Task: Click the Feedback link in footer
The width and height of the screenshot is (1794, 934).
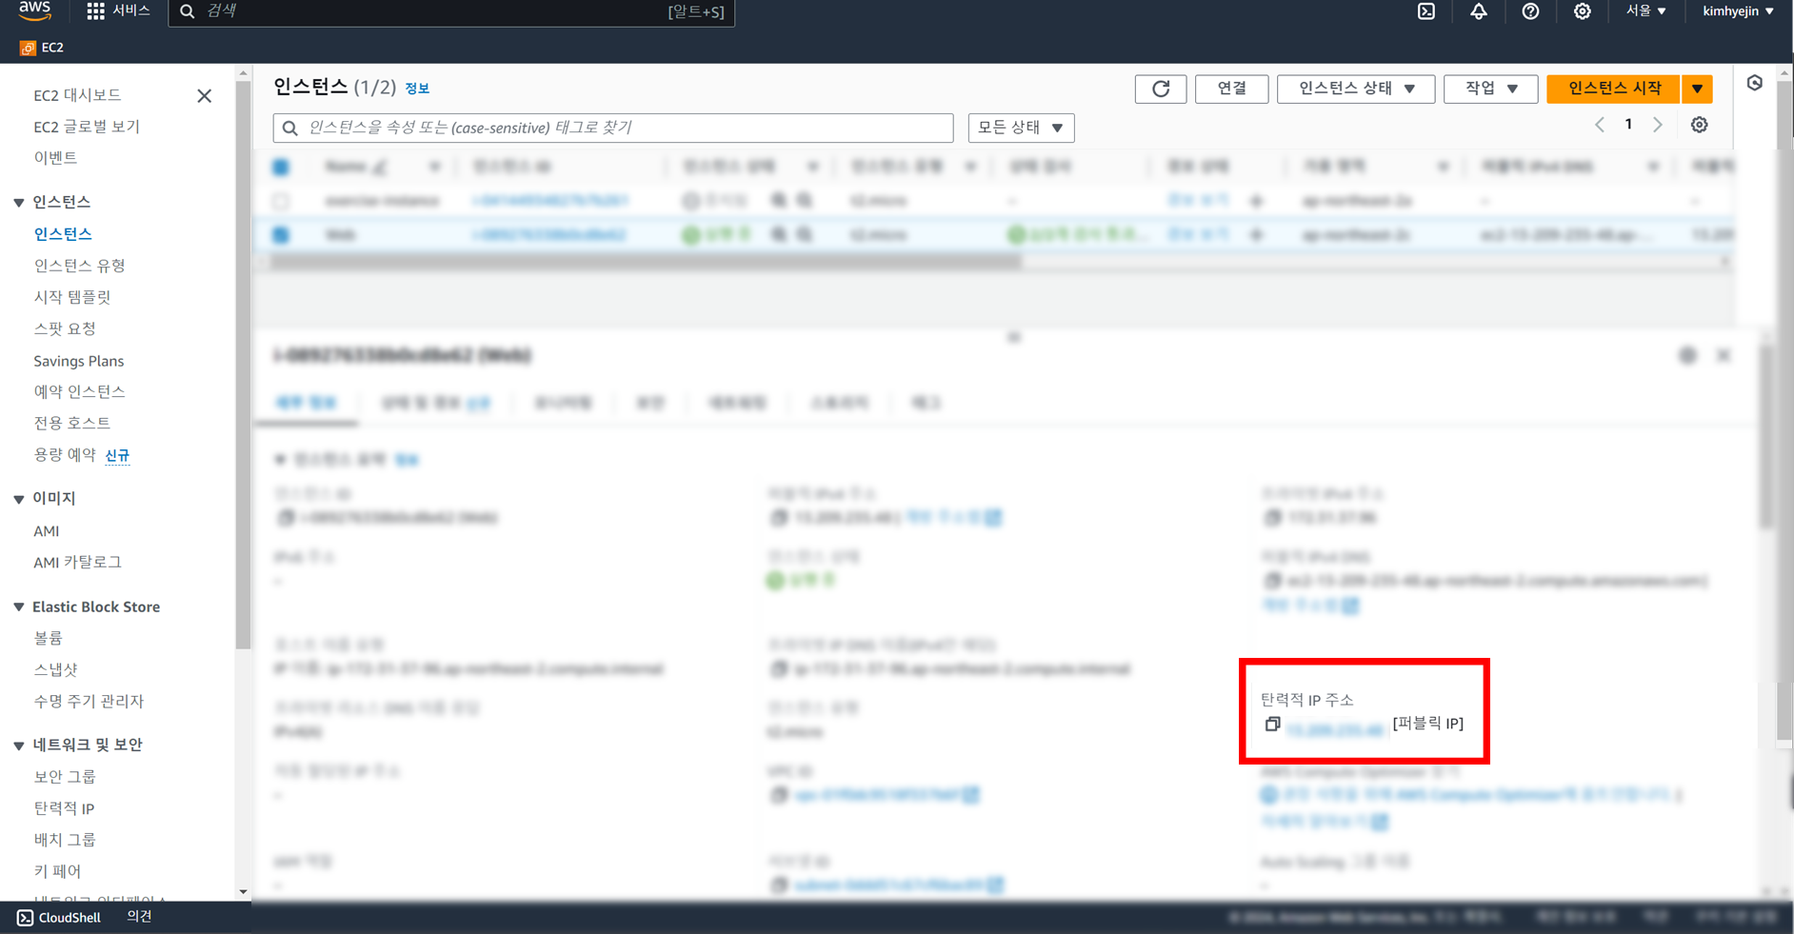Action: [139, 917]
